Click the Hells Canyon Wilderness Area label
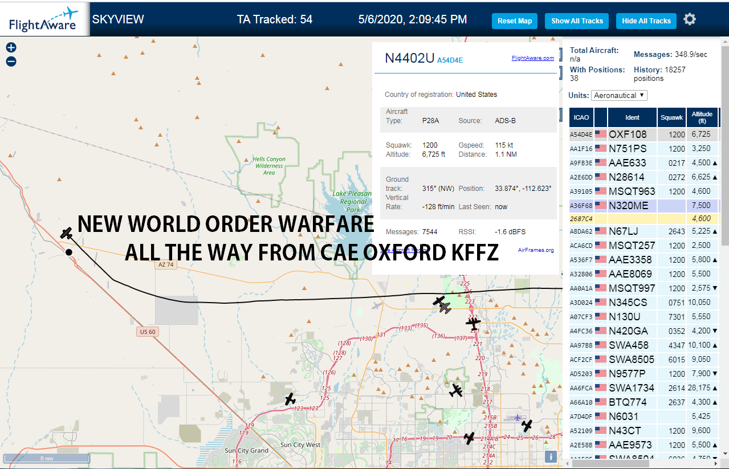Viewport: 729px width, 469px height. tap(269, 166)
